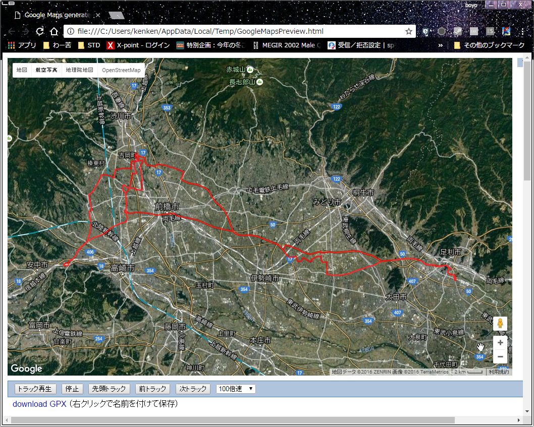Click the address bar URL field

tap(238, 31)
